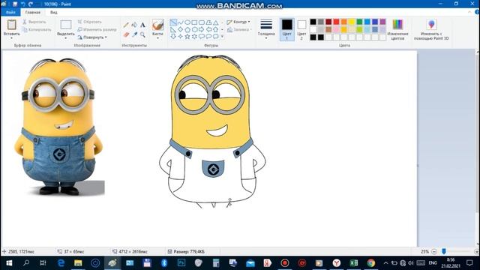Select the Color picker eyedropper tool
Screen dimensions: 480x270
134,34
